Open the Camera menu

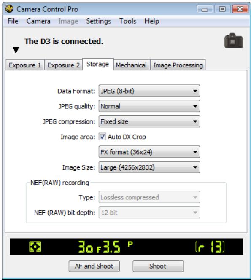coord(38,21)
